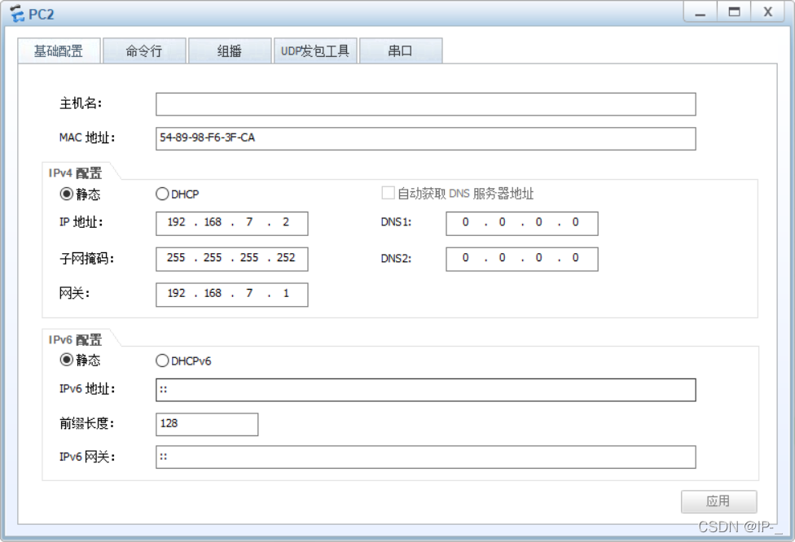The image size is (795, 542).
Task: Click the IPv6 网关 input field
Action: [x=425, y=457]
